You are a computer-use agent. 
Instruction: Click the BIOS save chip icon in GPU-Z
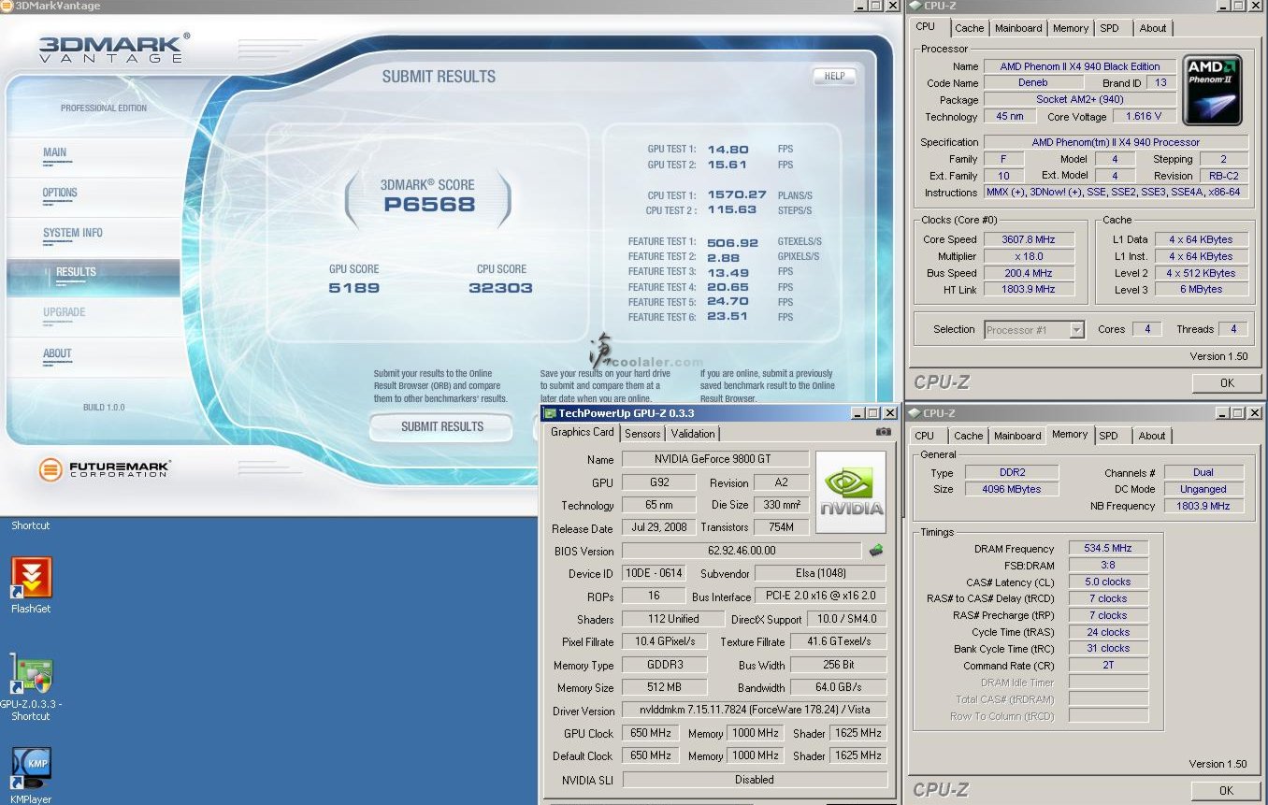click(876, 551)
